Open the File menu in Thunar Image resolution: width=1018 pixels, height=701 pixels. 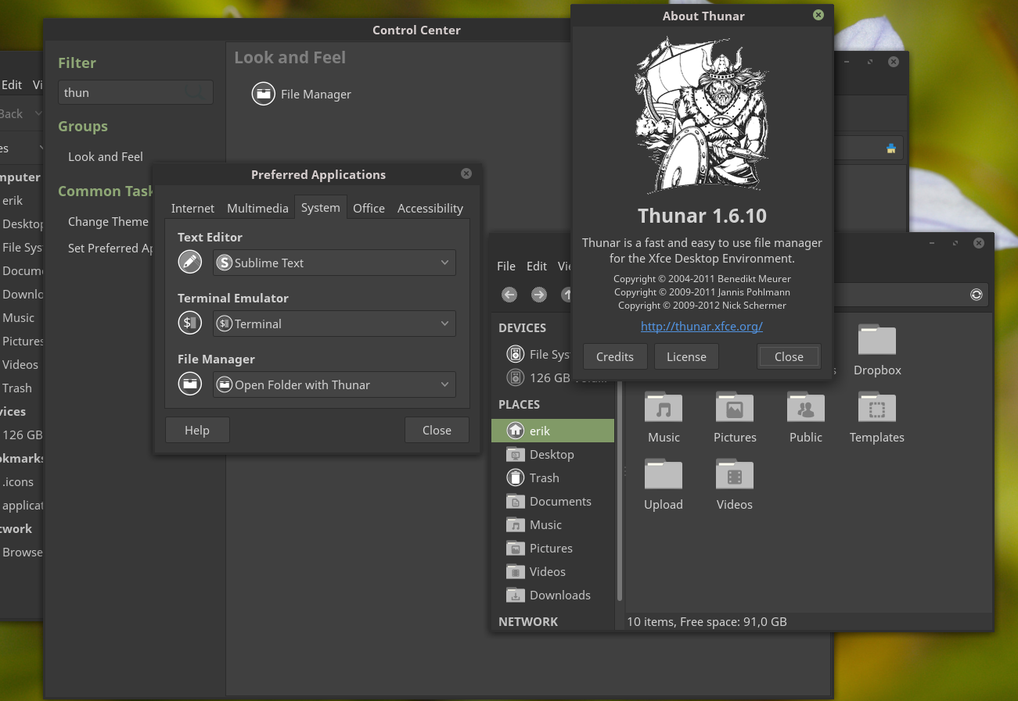[x=506, y=266]
